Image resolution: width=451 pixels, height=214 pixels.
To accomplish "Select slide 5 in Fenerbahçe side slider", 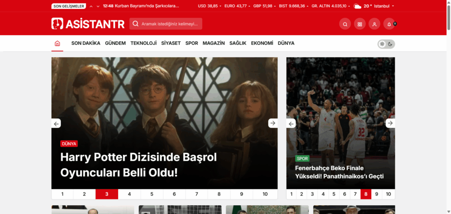I will pos(334,194).
